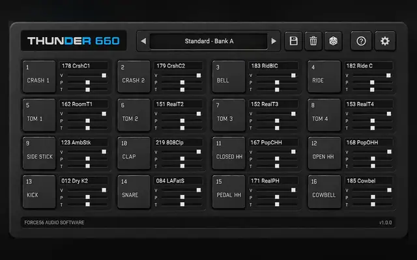The image size is (417, 260).
Task: Hit the TOM 4 pad
Action: [324, 115]
